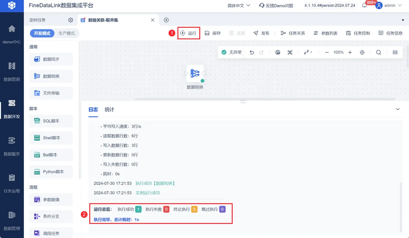Switch to the 日志 log tab
Screen dimensions: 409x238
[93, 109]
